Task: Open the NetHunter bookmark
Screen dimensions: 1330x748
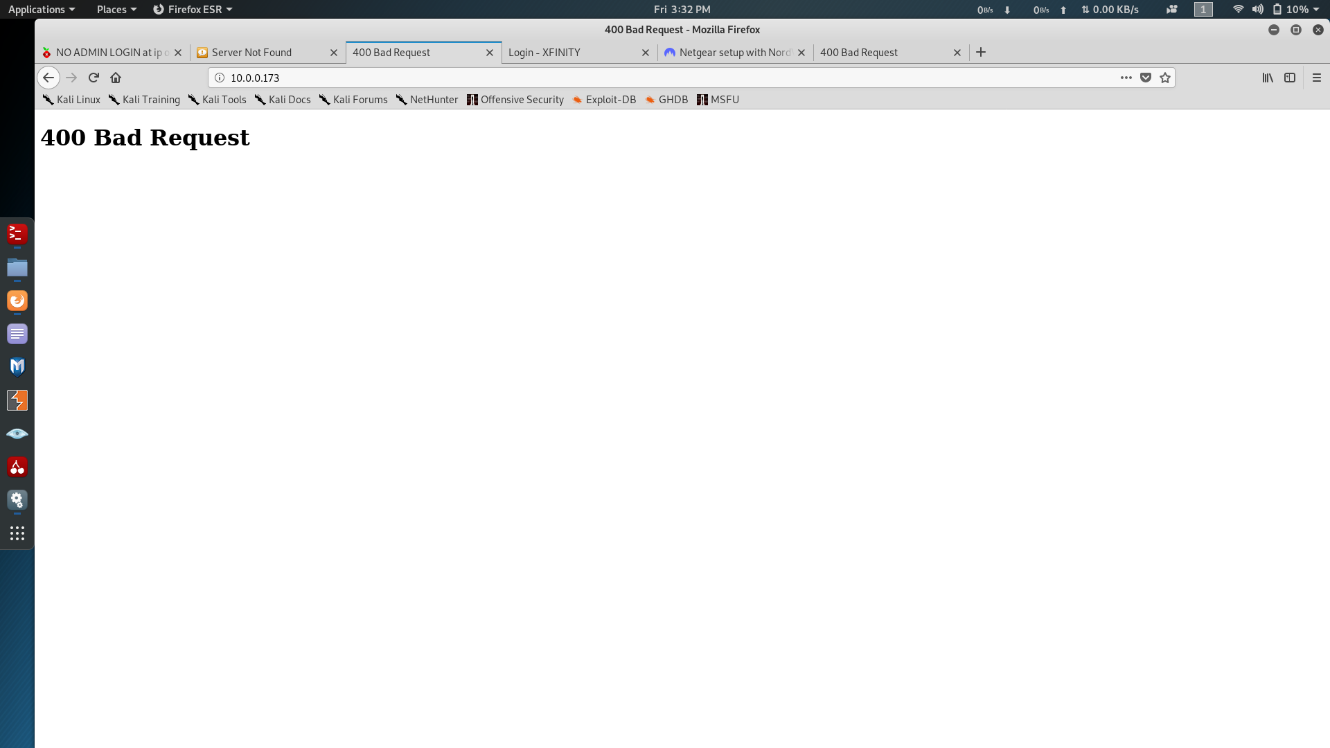Action: pos(427,100)
